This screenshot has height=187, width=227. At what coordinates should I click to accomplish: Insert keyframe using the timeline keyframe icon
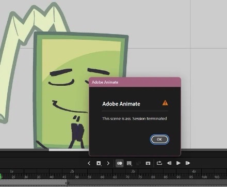[x=99, y=163]
